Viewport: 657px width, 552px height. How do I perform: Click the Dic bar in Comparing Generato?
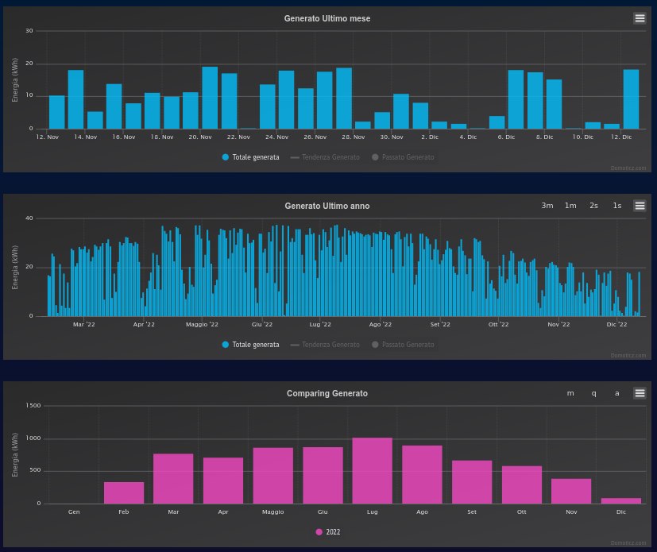[x=621, y=501]
